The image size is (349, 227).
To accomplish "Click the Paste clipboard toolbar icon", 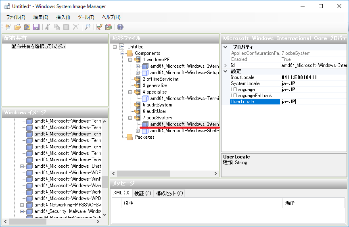I will (66, 27).
